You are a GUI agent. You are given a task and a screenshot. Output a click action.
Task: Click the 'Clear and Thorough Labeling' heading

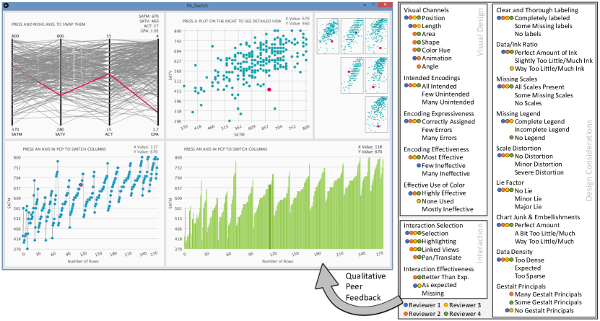click(537, 10)
